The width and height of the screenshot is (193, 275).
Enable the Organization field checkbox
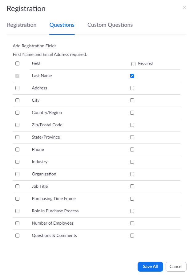point(17,174)
